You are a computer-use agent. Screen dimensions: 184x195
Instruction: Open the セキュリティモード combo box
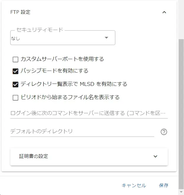(63, 38)
